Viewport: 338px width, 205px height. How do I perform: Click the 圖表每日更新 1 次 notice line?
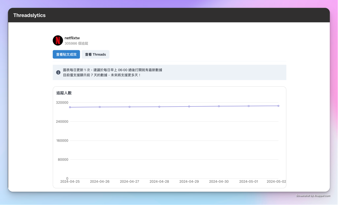pos(113,70)
